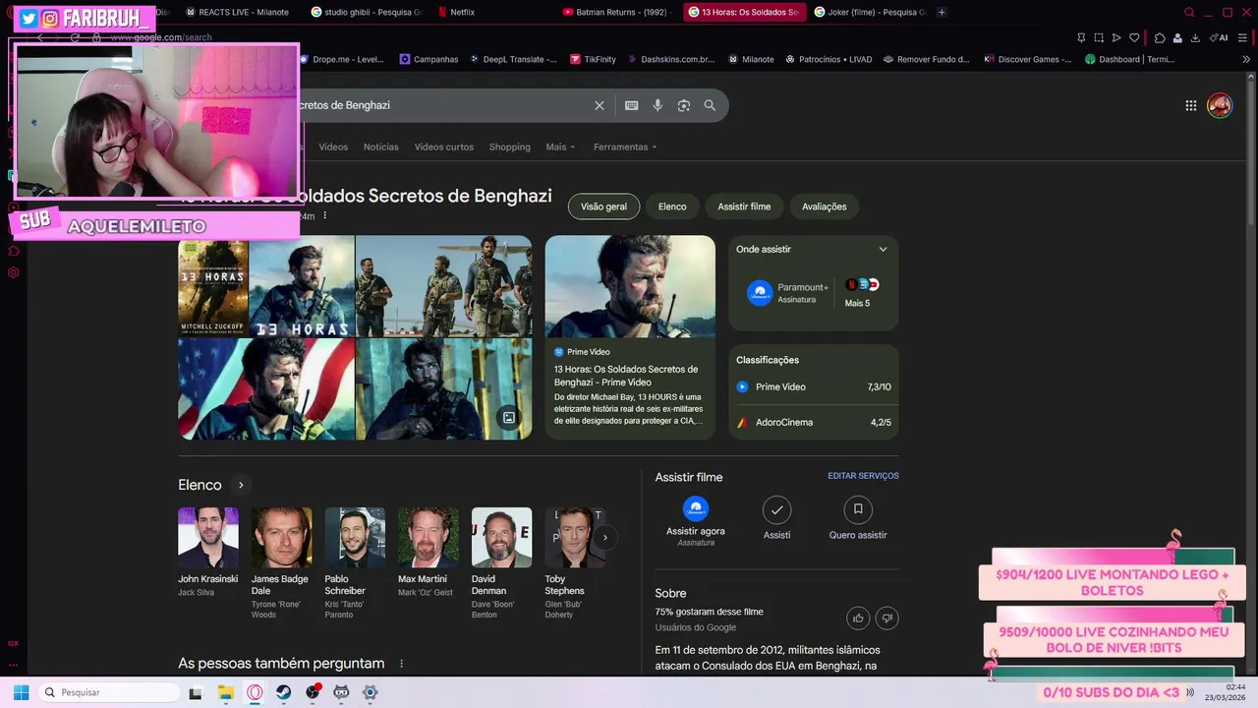Open the pinboard pin icon in Opera toolbar
Image resolution: width=1258 pixels, height=708 pixels.
tap(1081, 37)
